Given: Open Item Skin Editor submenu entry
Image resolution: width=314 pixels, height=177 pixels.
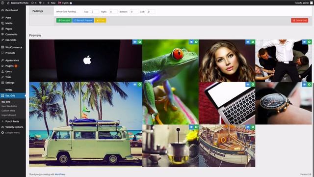Looking at the screenshot, I should click(9, 106).
